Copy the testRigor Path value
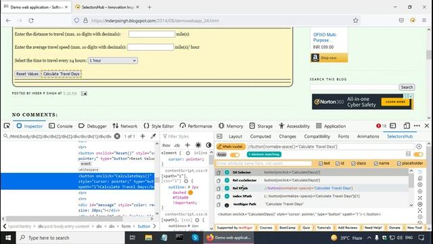Viewport: 433px width, 244px height. 219,205
